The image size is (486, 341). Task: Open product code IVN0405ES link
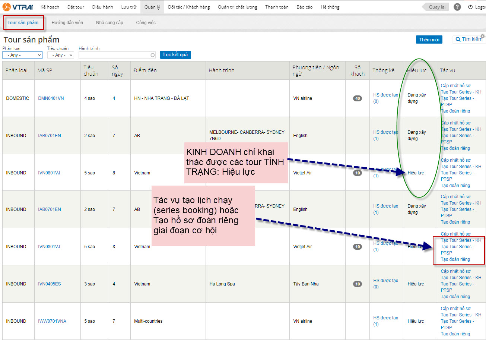[x=50, y=284]
